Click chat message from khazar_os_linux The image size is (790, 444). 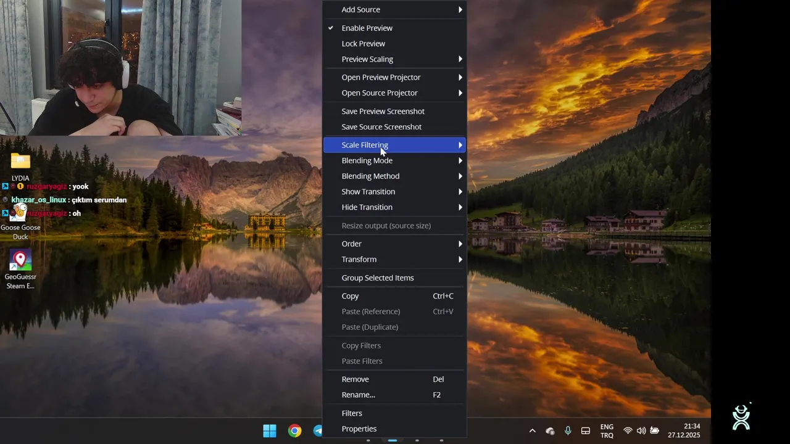click(65, 200)
